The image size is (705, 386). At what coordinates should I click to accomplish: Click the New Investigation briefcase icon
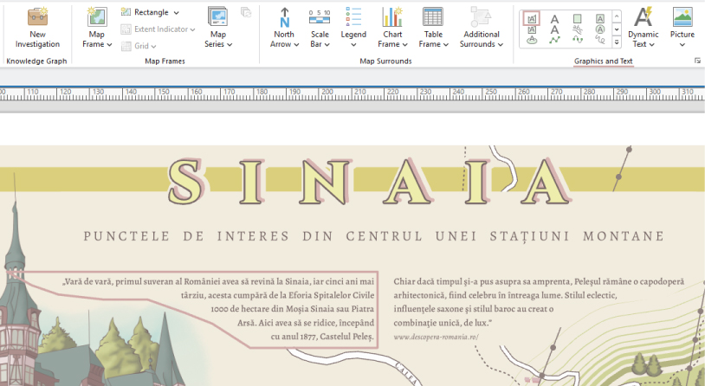click(x=37, y=17)
